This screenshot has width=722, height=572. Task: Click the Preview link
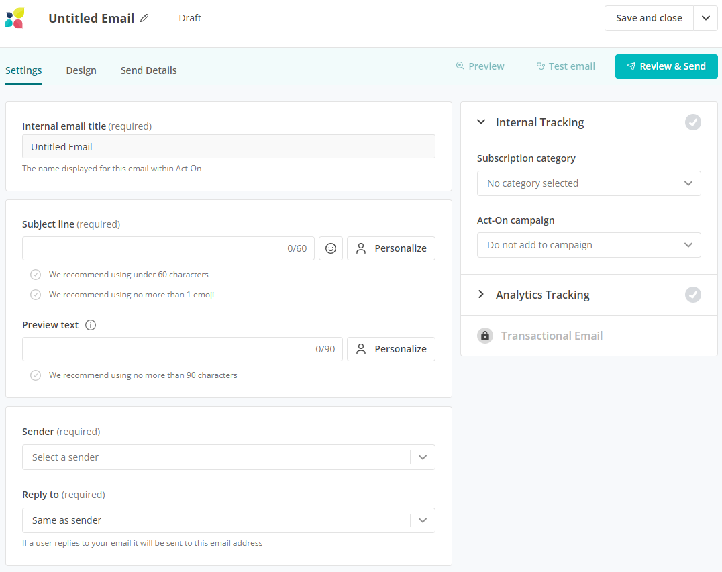coord(480,66)
